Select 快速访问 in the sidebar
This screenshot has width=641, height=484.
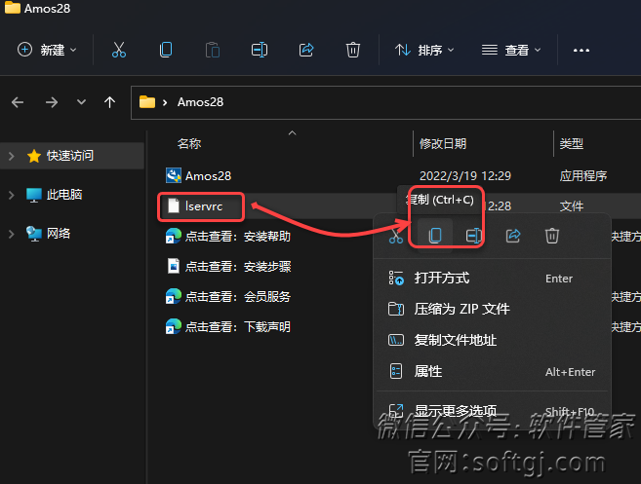click(x=70, y=156)
